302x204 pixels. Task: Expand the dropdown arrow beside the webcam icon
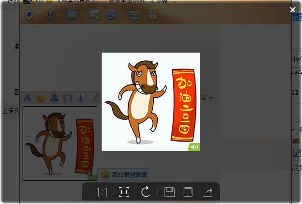pos(39,16)
